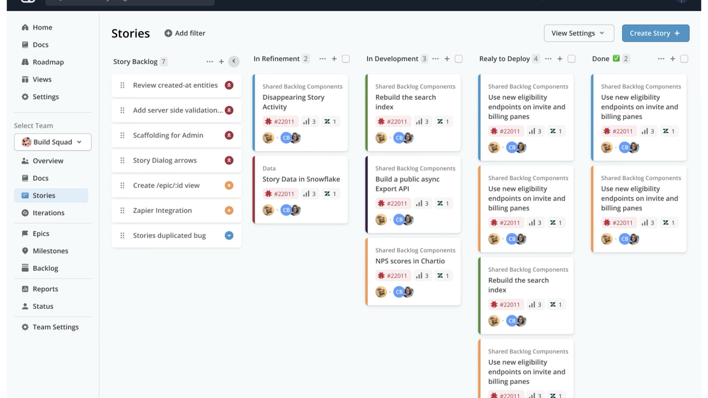Open Team Settings at the sidebar bottom
708x398 pixels.
55,327
